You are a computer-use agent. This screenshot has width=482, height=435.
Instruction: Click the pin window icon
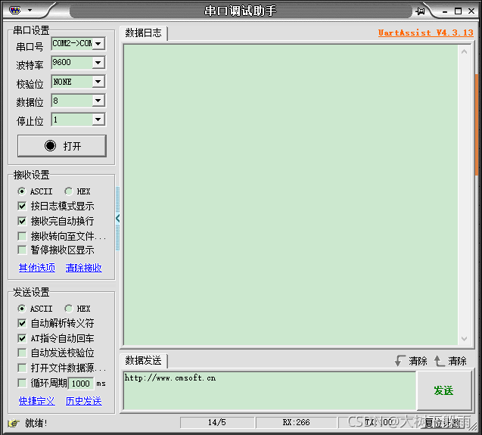[420, 11]
